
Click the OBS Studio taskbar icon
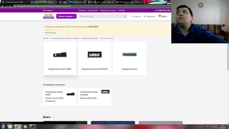[x=33, y=126]
